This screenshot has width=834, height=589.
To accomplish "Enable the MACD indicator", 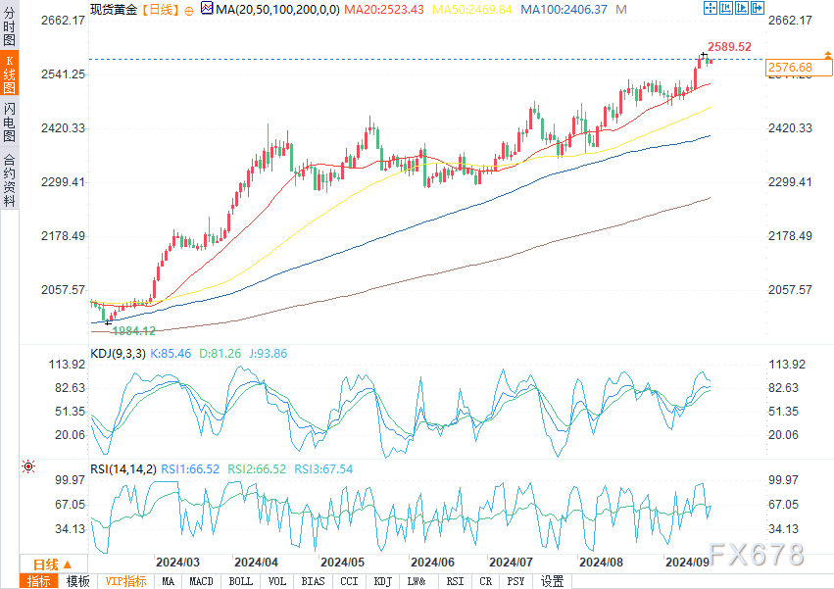I will pos(201,581).
